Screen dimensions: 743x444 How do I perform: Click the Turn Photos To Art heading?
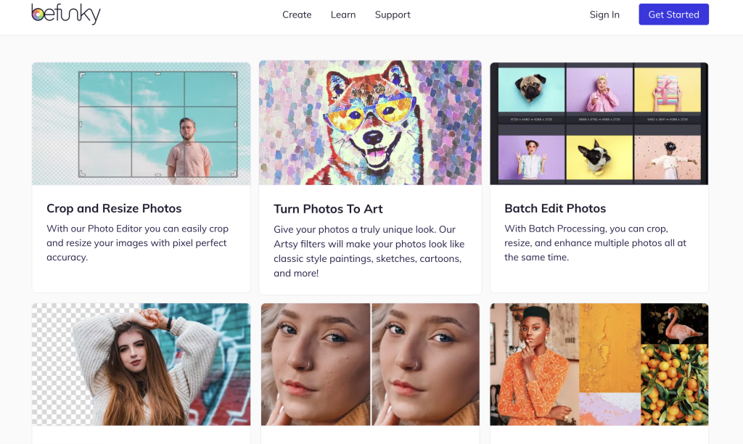pyautogui.click(x=328, y=209)
